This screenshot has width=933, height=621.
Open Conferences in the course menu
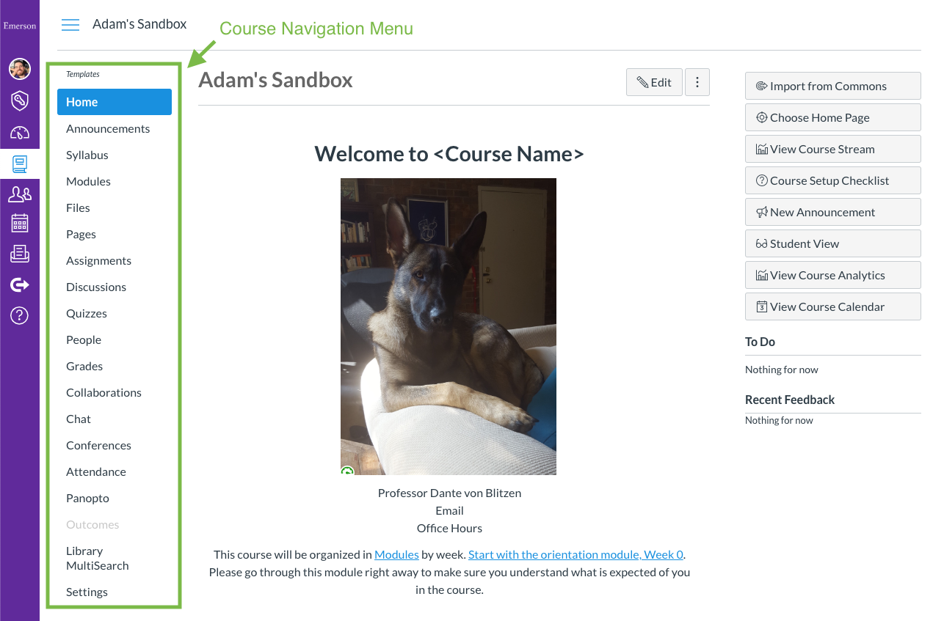[98, 445]
